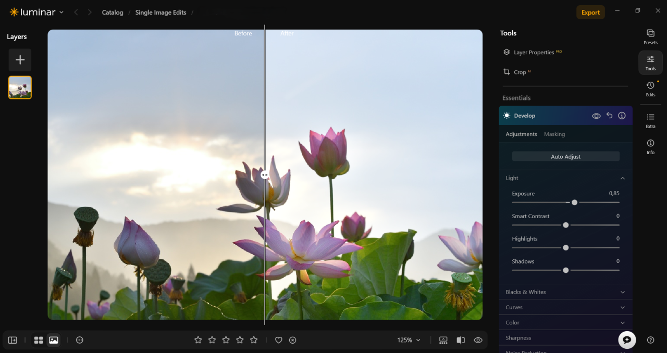Switch to the Masking tab
Viewport: 667px width, 353px height.
coord(554,134)
